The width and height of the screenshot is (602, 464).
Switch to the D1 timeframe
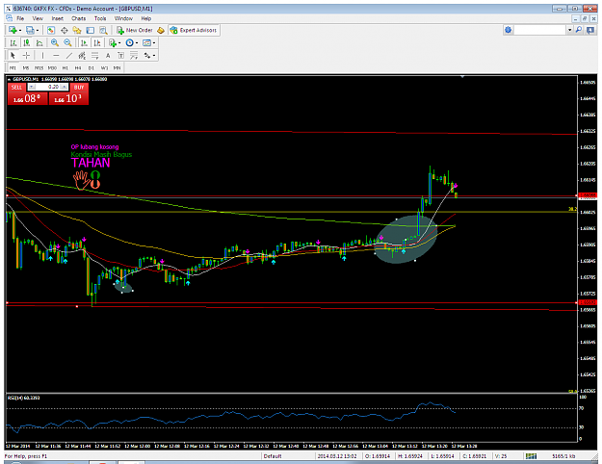(91, 68)
